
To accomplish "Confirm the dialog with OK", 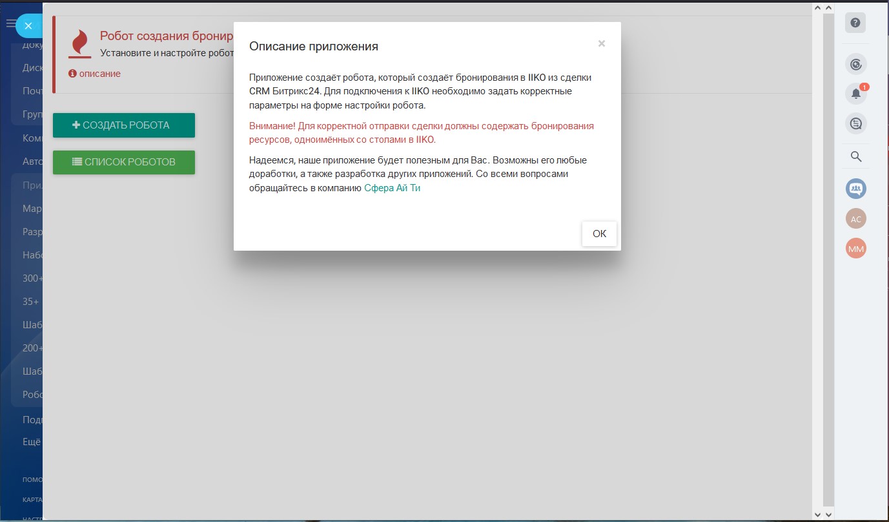I will [x=599, y=234].
